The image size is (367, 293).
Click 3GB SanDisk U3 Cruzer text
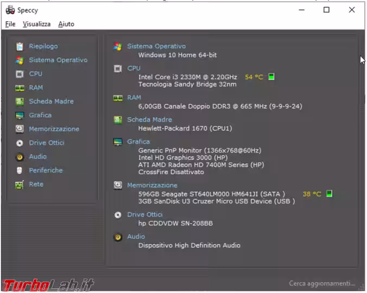pos(217,201)
